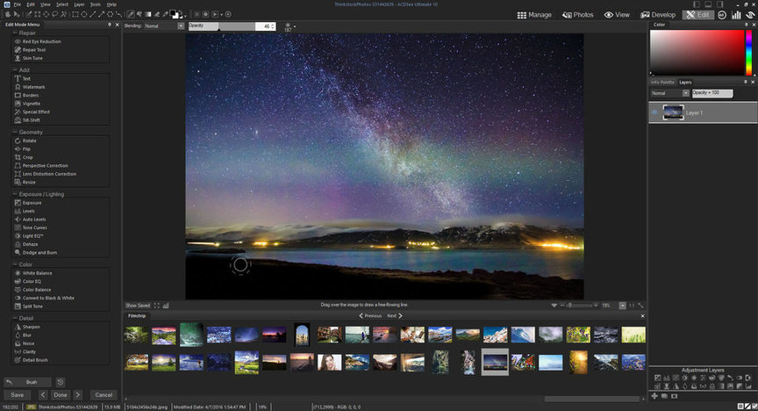Switch to the Info Palette tab
The height and width of the screenshot is (411, 758).
point(661,82)
